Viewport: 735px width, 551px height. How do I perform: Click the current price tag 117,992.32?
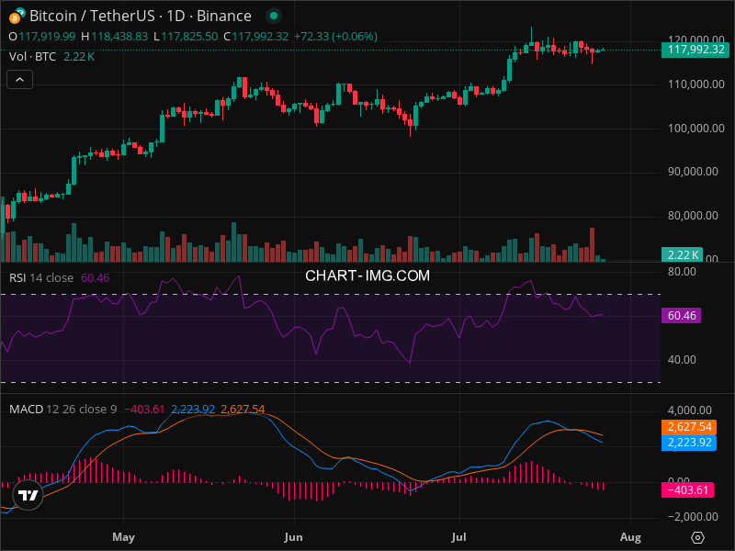(695, 50)
